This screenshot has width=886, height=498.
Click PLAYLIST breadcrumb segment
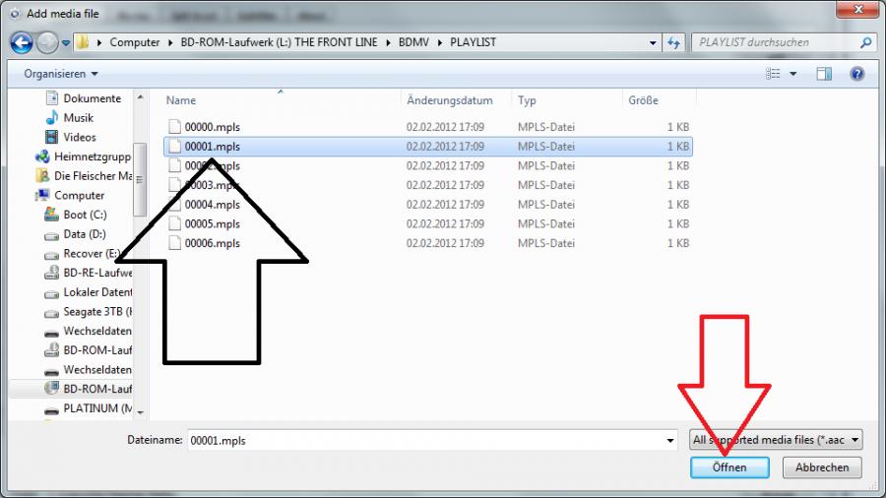(473, 42)
